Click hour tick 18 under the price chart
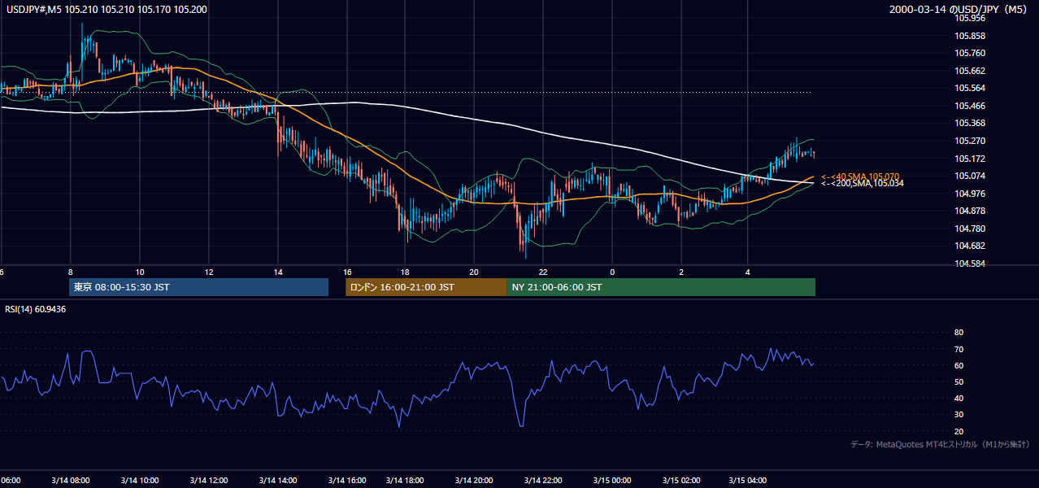Image resolution: width=1039 pixels, height=488 pixels. click(x=404, y=272)
